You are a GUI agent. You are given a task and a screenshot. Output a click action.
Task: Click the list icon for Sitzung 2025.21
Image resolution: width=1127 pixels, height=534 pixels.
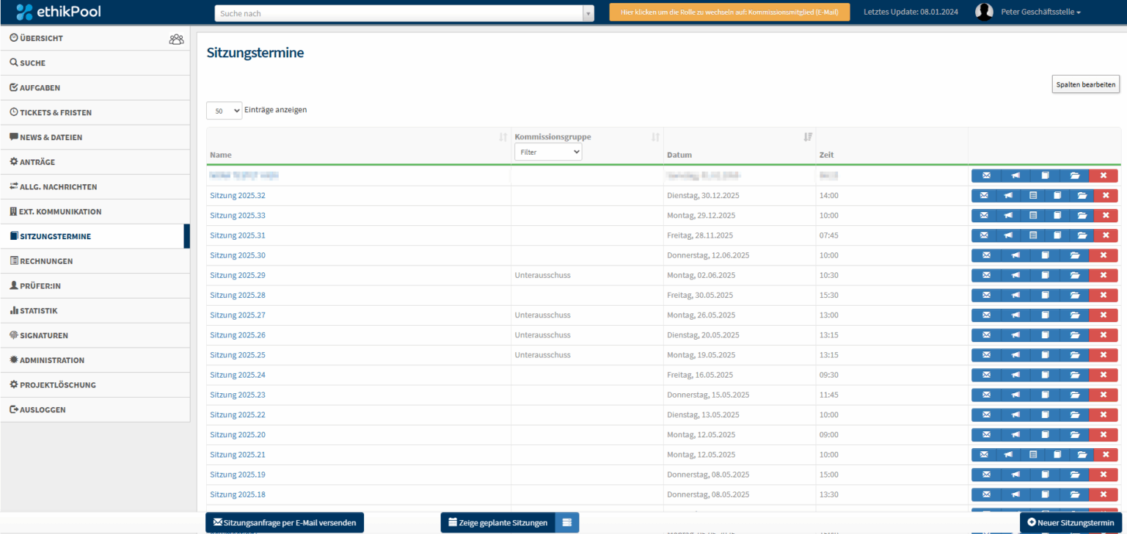1033,455
